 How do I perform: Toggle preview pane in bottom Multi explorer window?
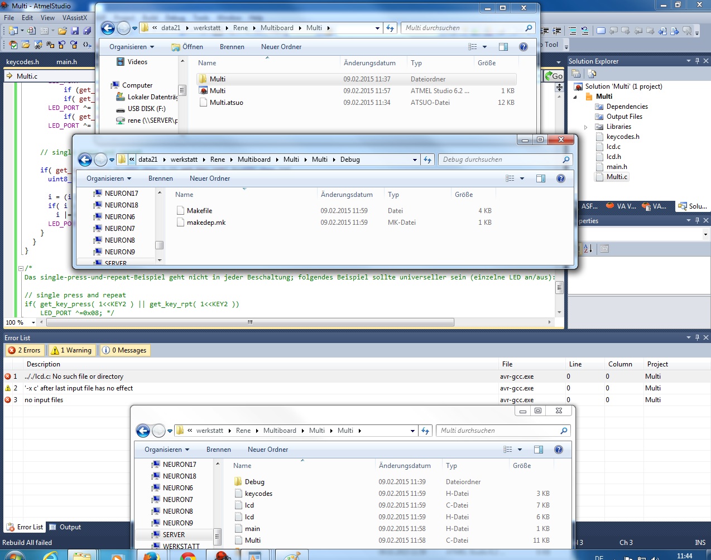point(538,450)
